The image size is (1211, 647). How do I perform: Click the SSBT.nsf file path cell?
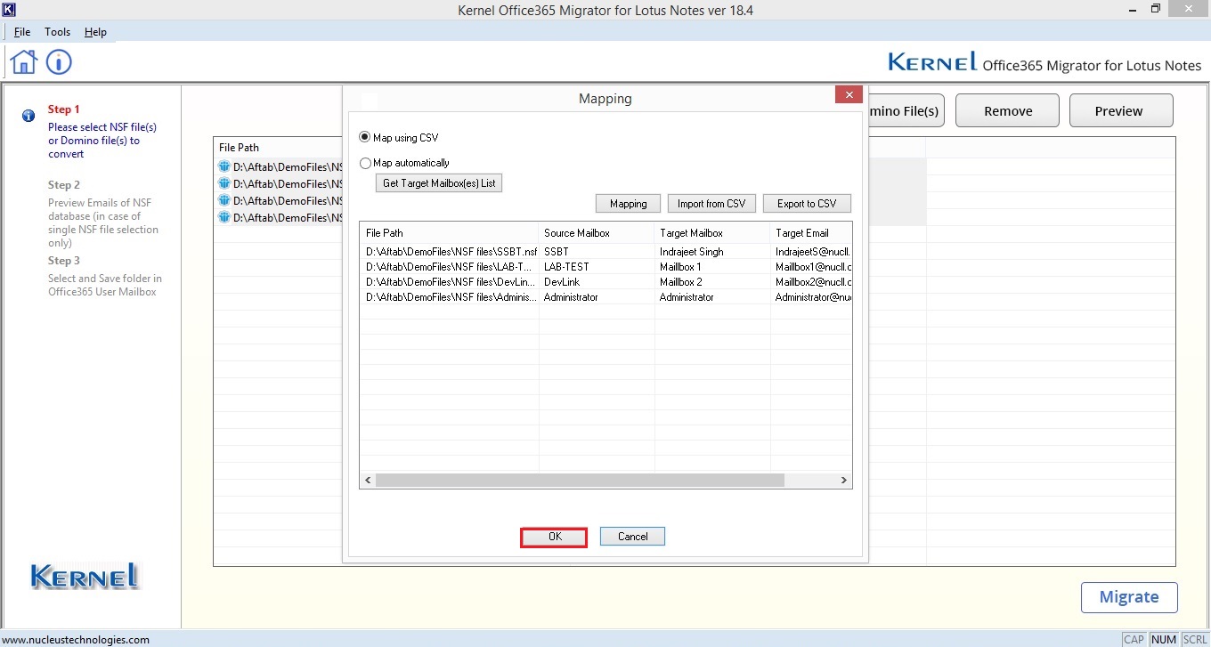(449, 252)
